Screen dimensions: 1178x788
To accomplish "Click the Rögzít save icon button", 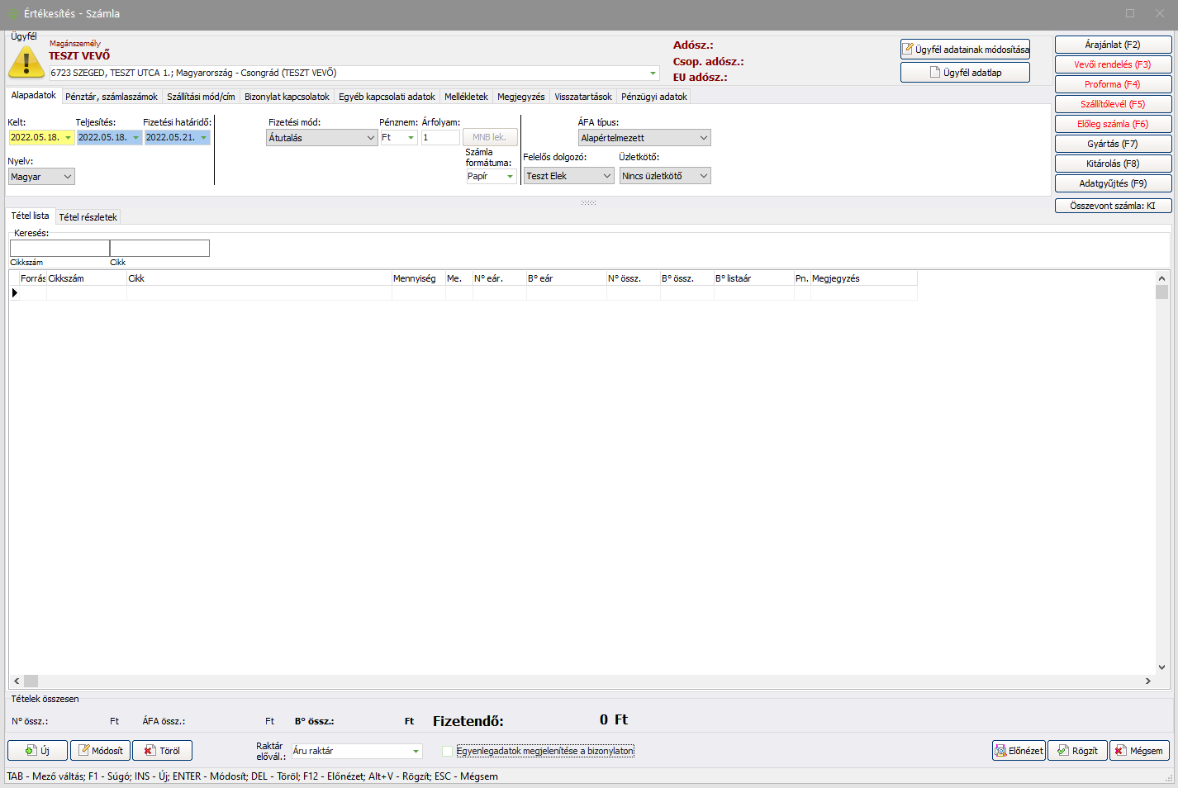I will tap(1076, 751).
